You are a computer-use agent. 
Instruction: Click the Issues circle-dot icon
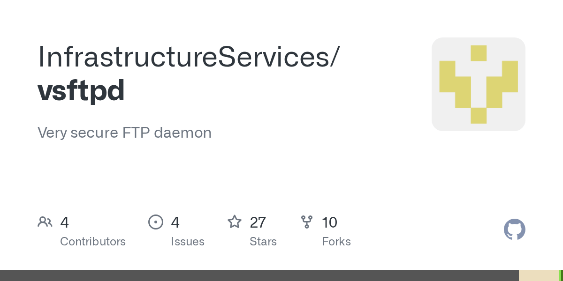point(156,222)
